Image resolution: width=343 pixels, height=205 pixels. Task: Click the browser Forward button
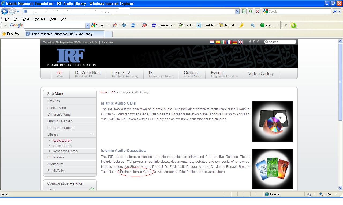click(12, 11)
